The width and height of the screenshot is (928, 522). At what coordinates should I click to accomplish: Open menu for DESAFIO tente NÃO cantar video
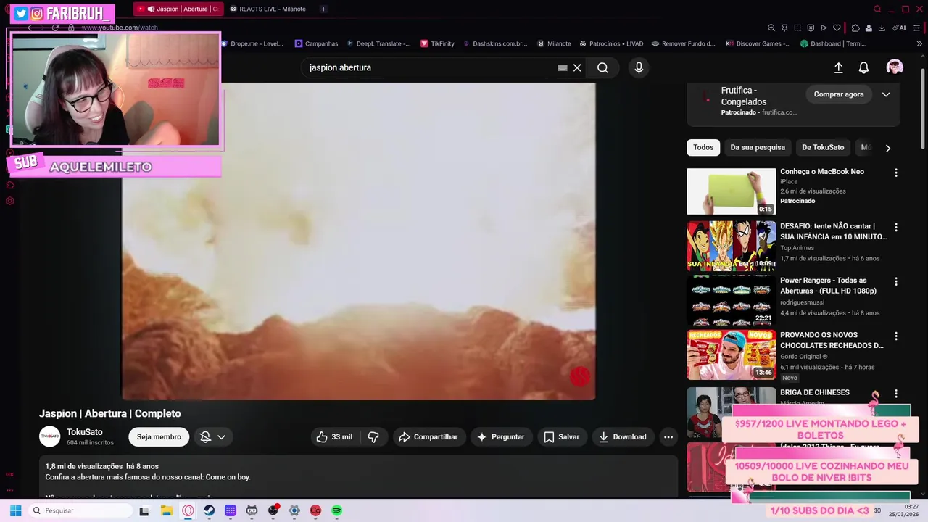coord(896,227)
